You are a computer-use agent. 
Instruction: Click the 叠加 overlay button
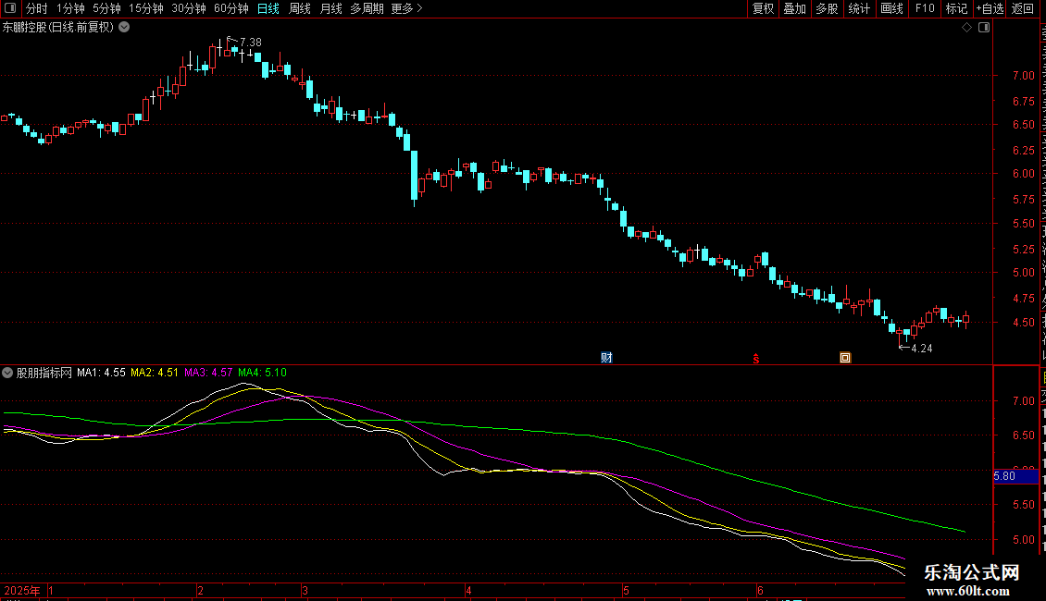794,8
